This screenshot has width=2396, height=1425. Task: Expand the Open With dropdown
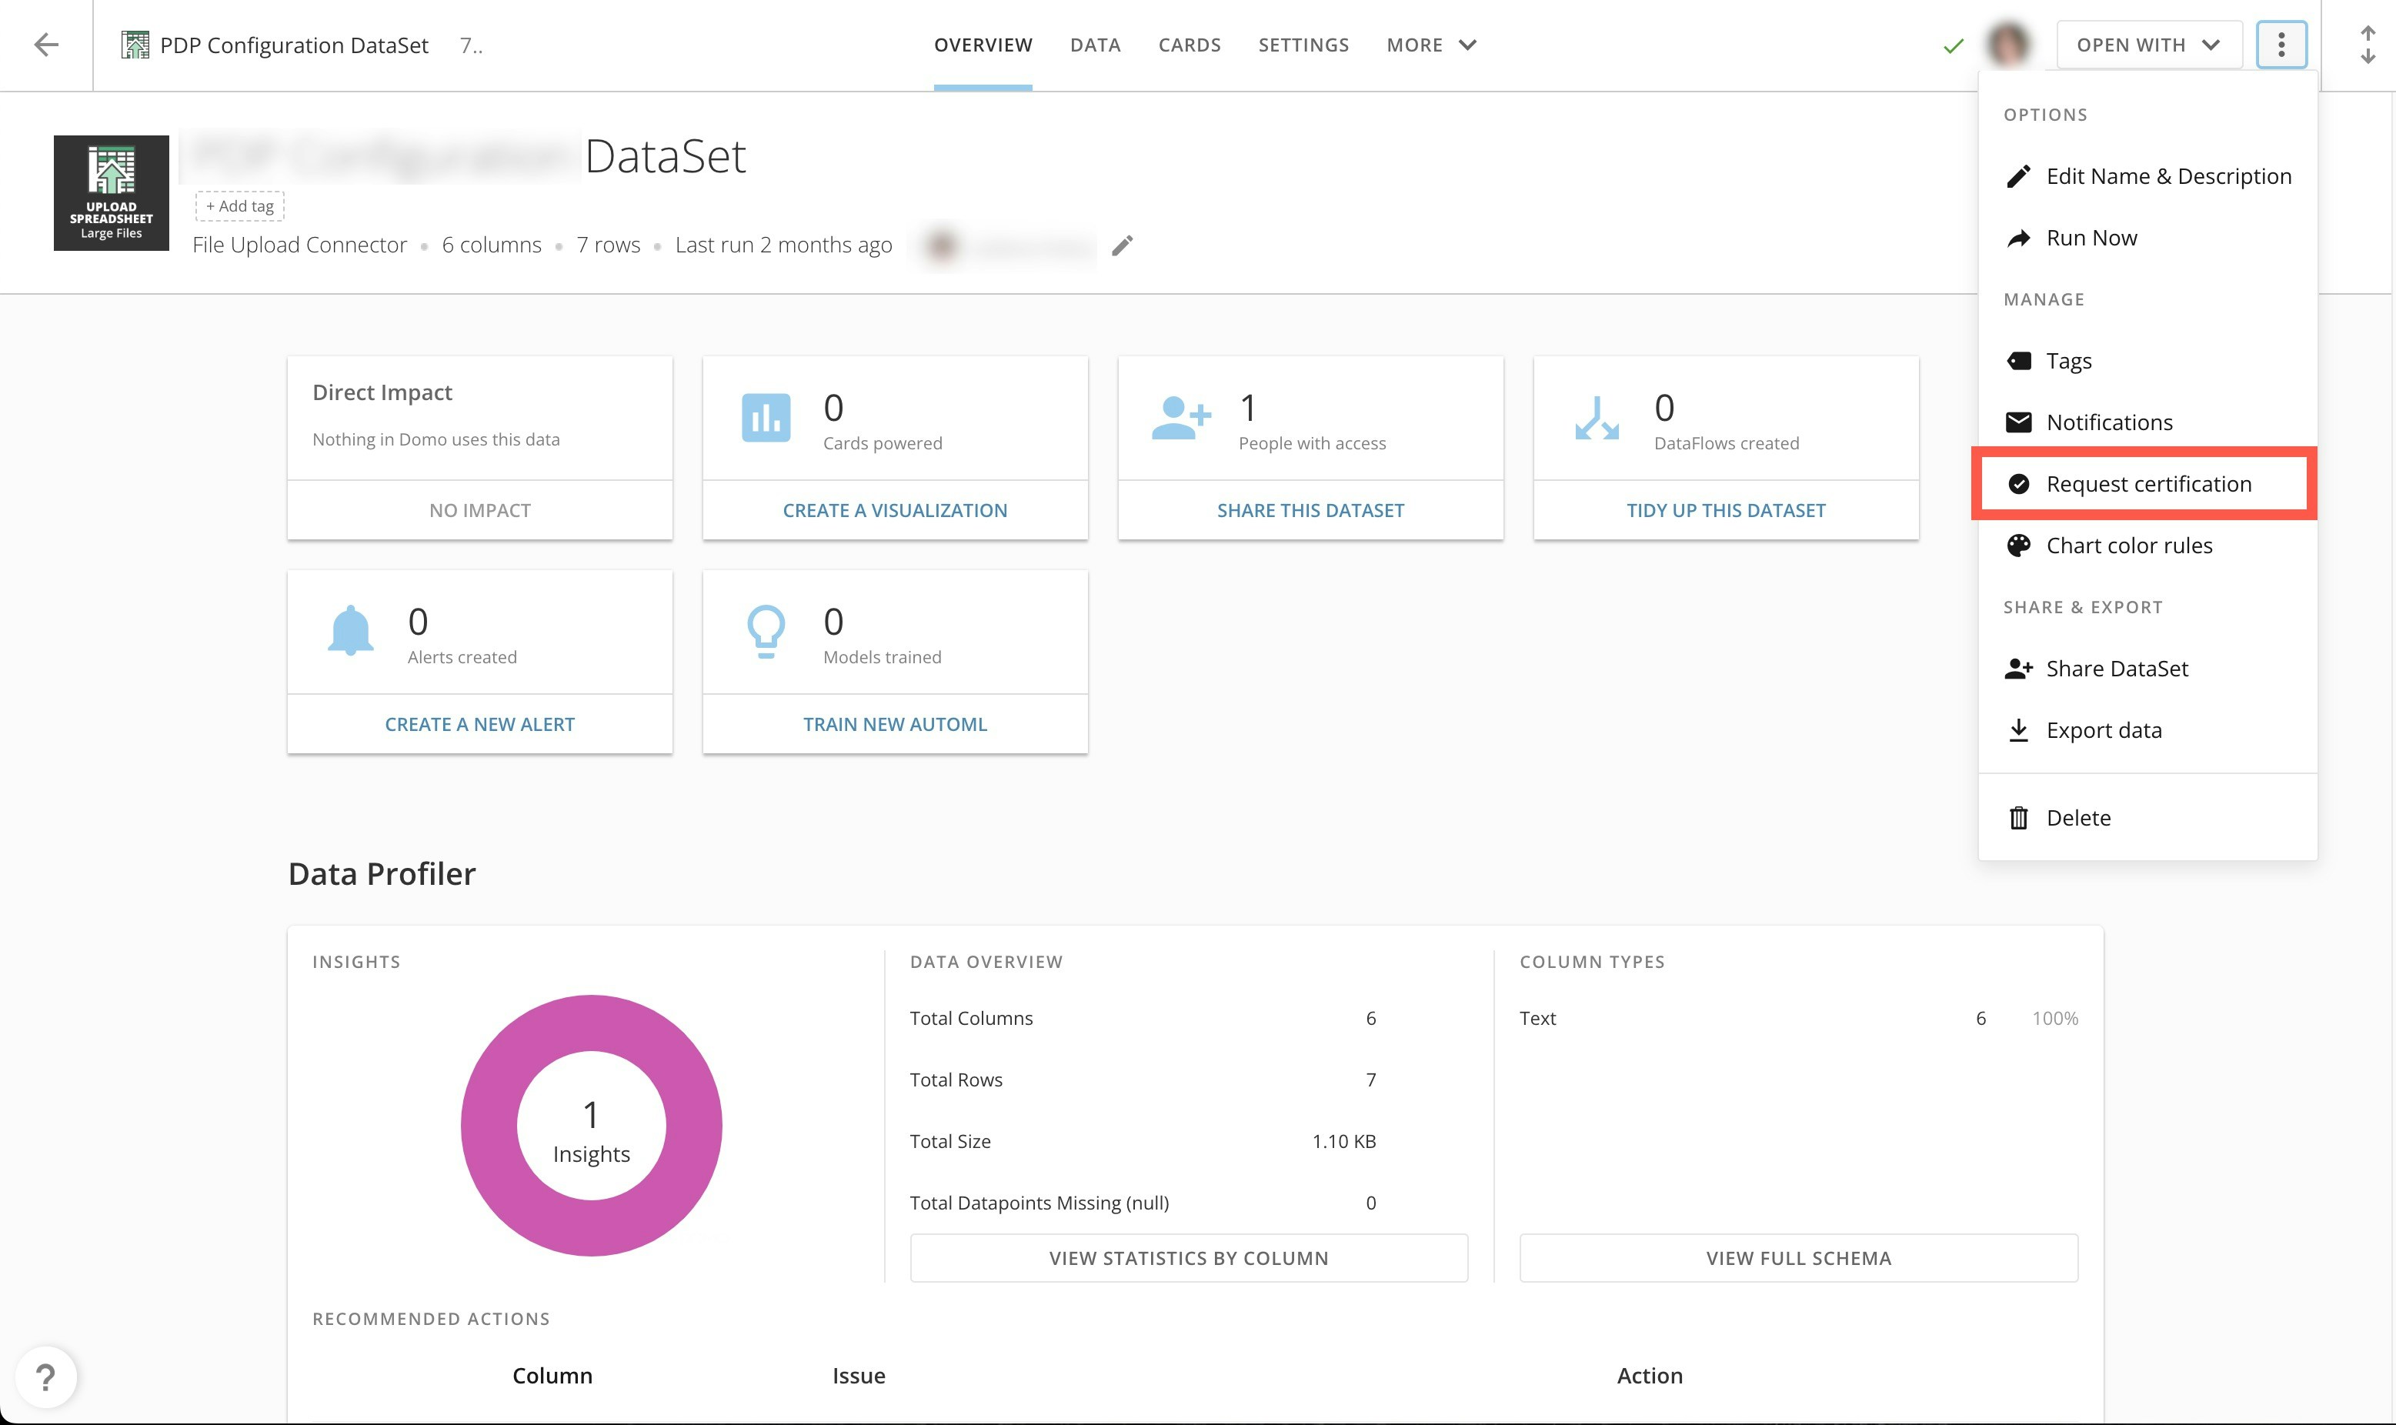2148,44
